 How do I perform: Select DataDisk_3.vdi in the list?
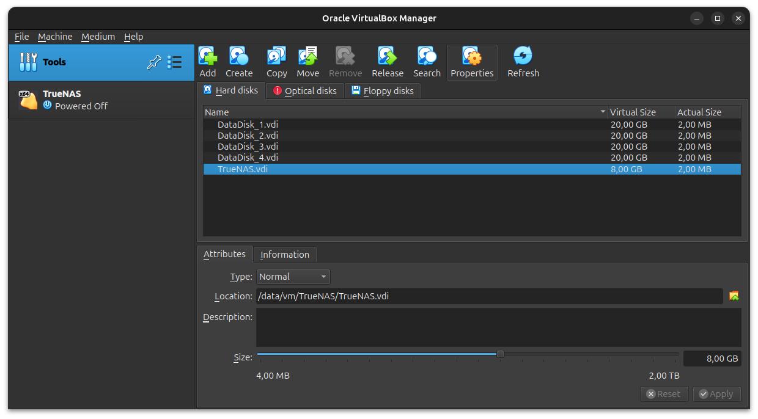pyautogui.click(x=248, y=147)
